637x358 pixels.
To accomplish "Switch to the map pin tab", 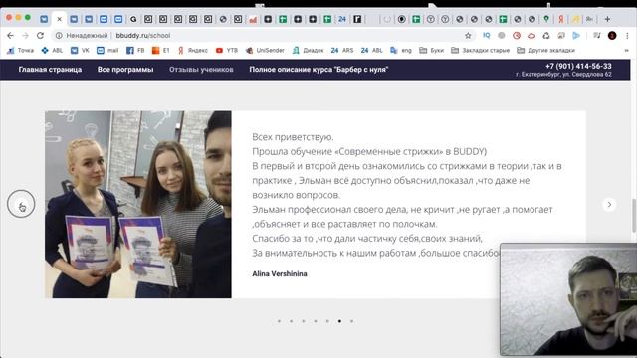I will point(546,19).
